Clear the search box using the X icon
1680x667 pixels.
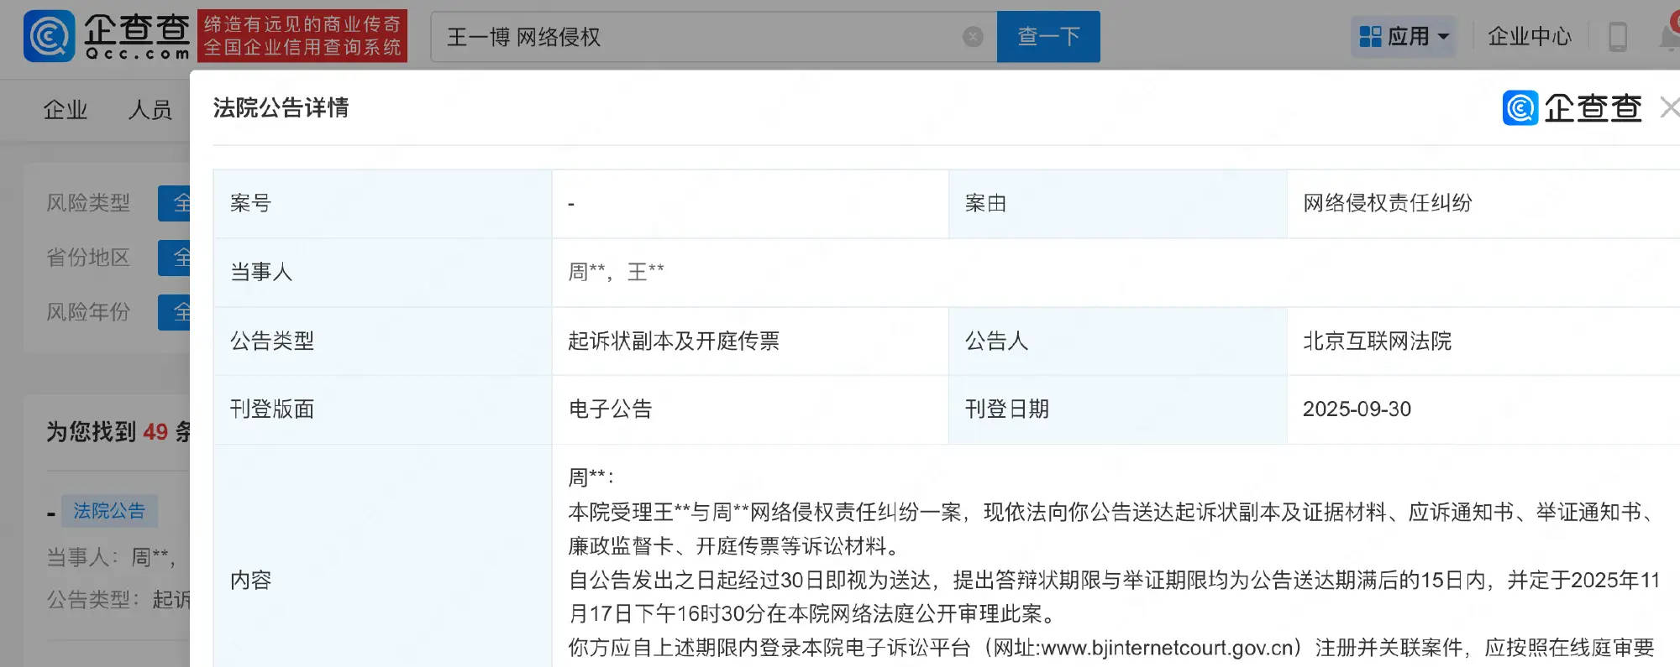(973, 37)
